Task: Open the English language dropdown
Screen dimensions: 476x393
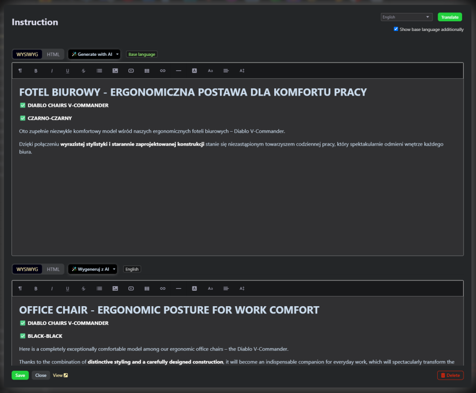Action: coord(407,17)
